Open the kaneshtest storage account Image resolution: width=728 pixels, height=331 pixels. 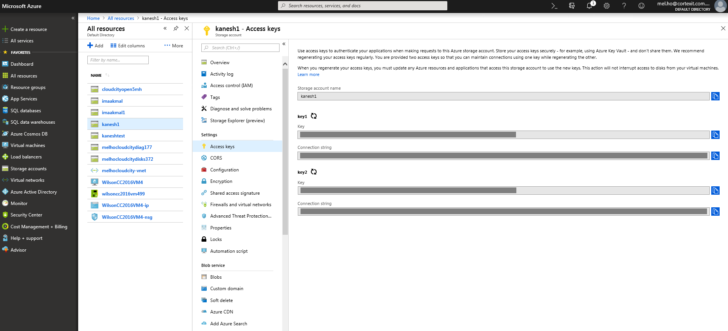[x=113, y=136]
